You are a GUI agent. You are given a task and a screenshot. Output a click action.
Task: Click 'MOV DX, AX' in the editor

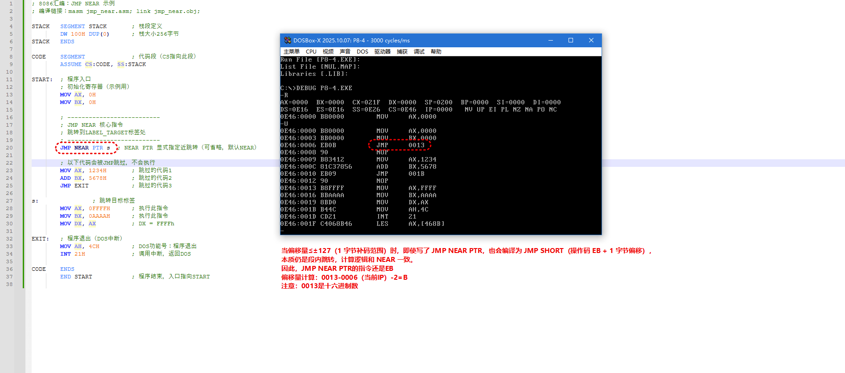[x=78, y=224]
